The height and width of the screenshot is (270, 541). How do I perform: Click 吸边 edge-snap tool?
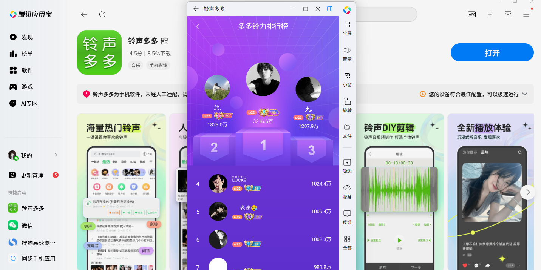pyautogui.click(x=347, y=166)
